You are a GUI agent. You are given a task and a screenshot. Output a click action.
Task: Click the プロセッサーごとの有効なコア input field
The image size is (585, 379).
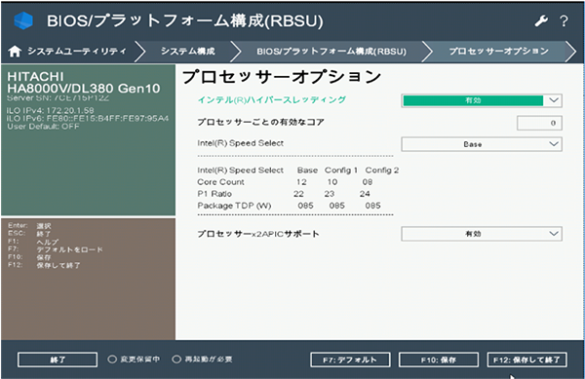(539, 123)
